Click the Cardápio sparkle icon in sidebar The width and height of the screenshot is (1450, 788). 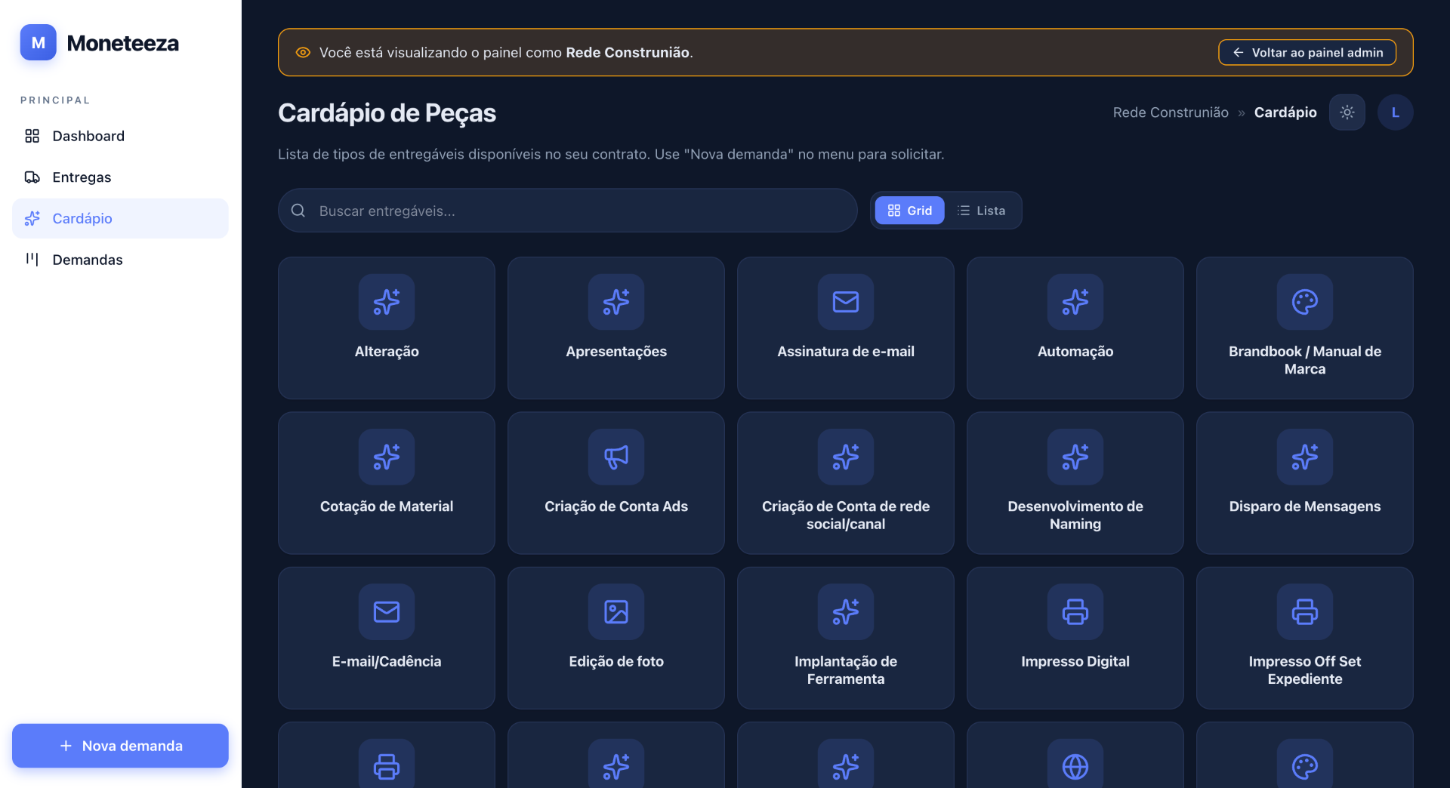click(x=32, y=218)
